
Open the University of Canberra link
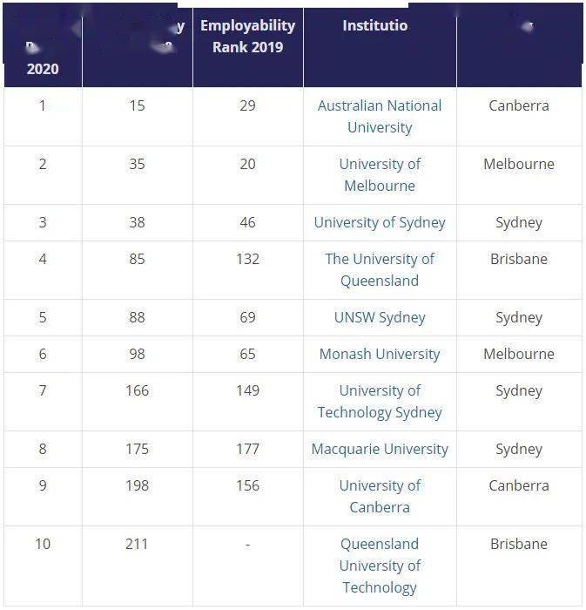pos(380,497)
